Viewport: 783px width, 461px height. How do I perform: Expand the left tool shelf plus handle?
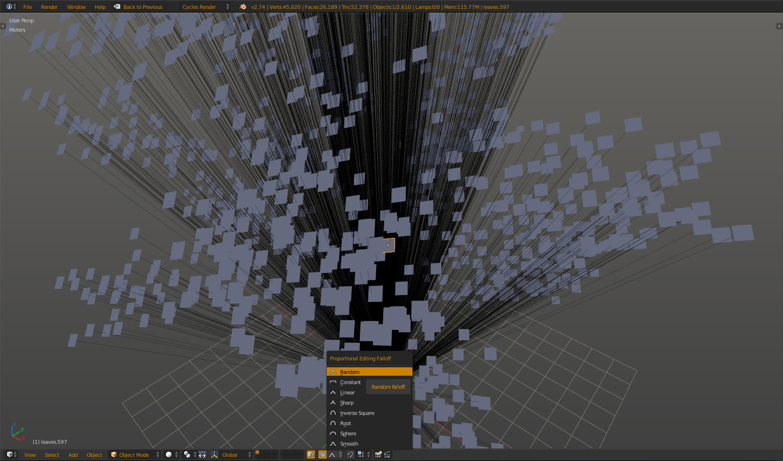(x=3, y=26)
